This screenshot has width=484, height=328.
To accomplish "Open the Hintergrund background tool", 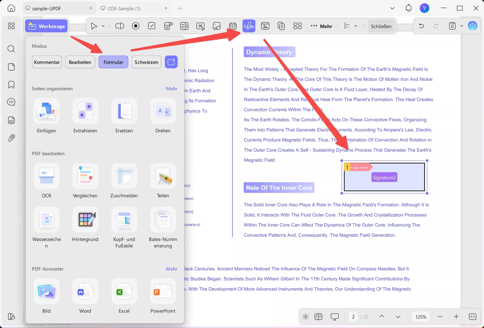I will click(x=85, y=225).
